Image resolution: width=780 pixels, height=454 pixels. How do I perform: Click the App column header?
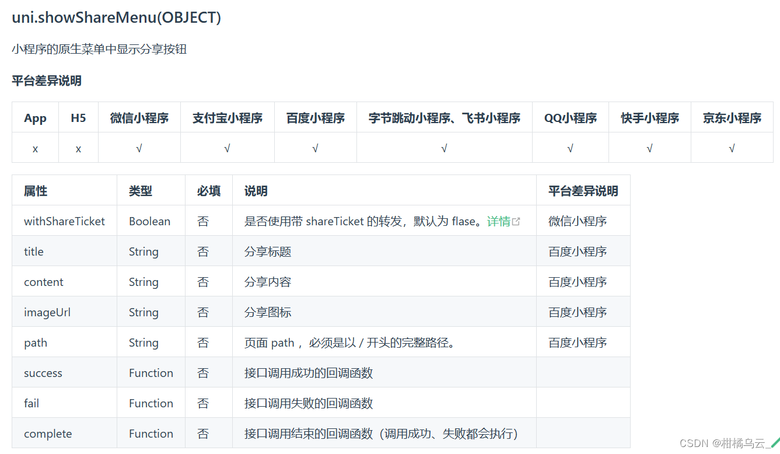(35, 118)
